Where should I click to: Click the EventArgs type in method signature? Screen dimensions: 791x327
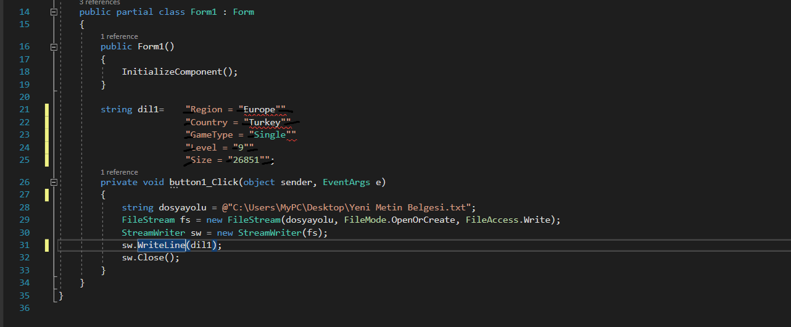click(346, 182)
